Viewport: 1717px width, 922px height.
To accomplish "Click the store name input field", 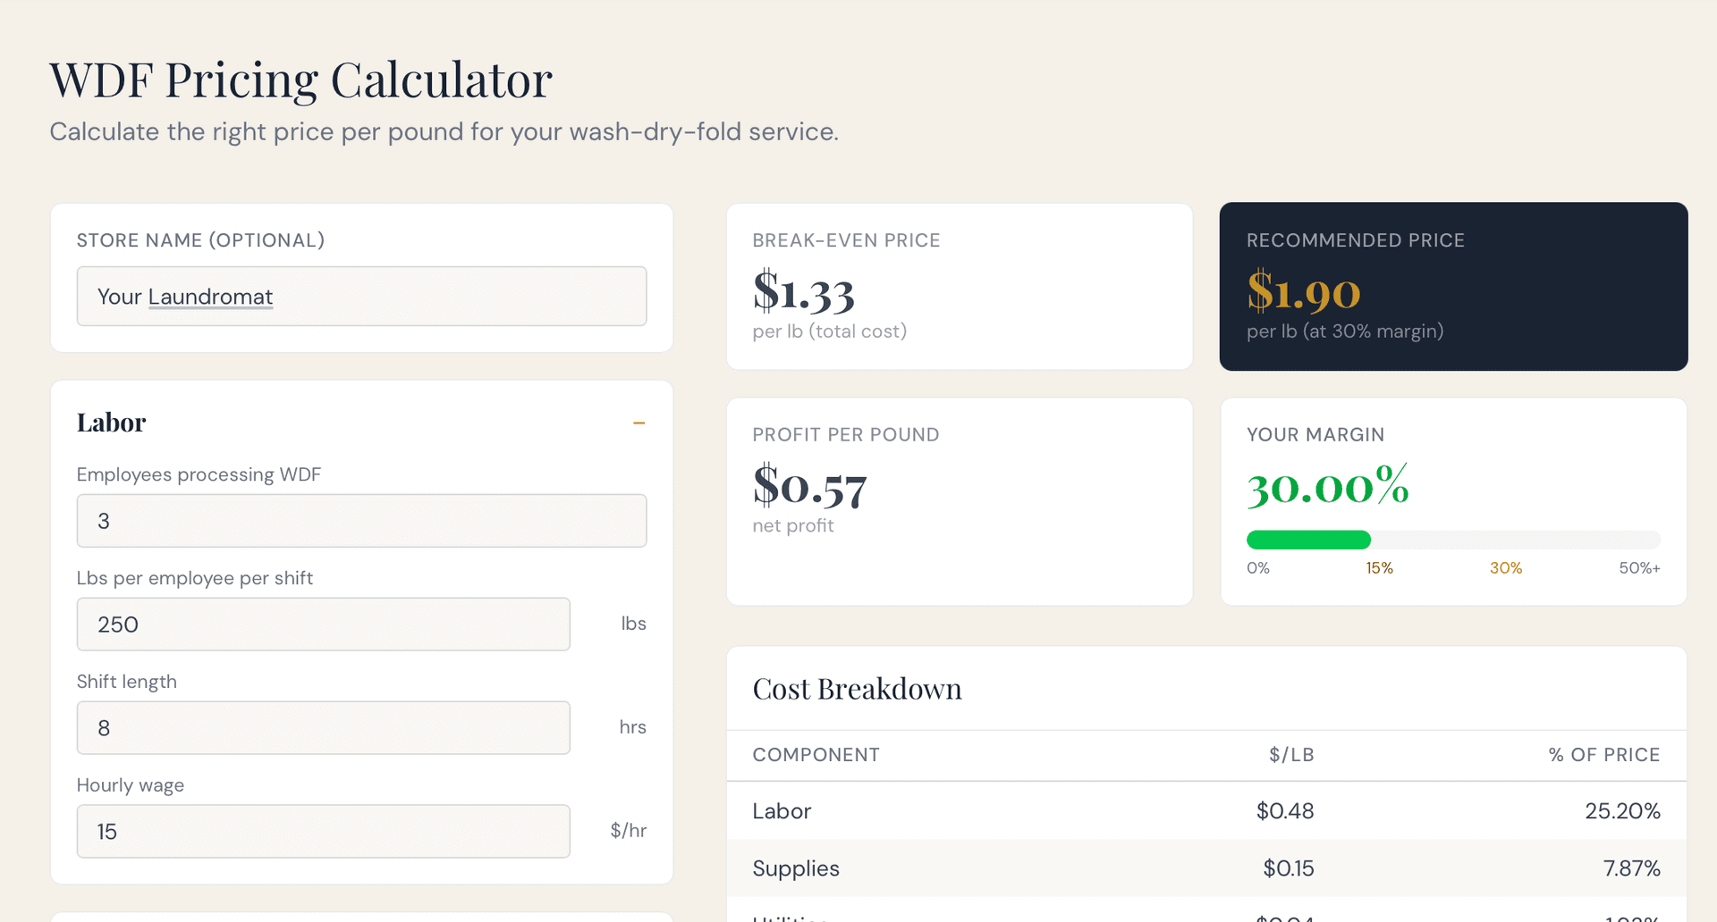I will pyautogui.click(x=361, y=296).
